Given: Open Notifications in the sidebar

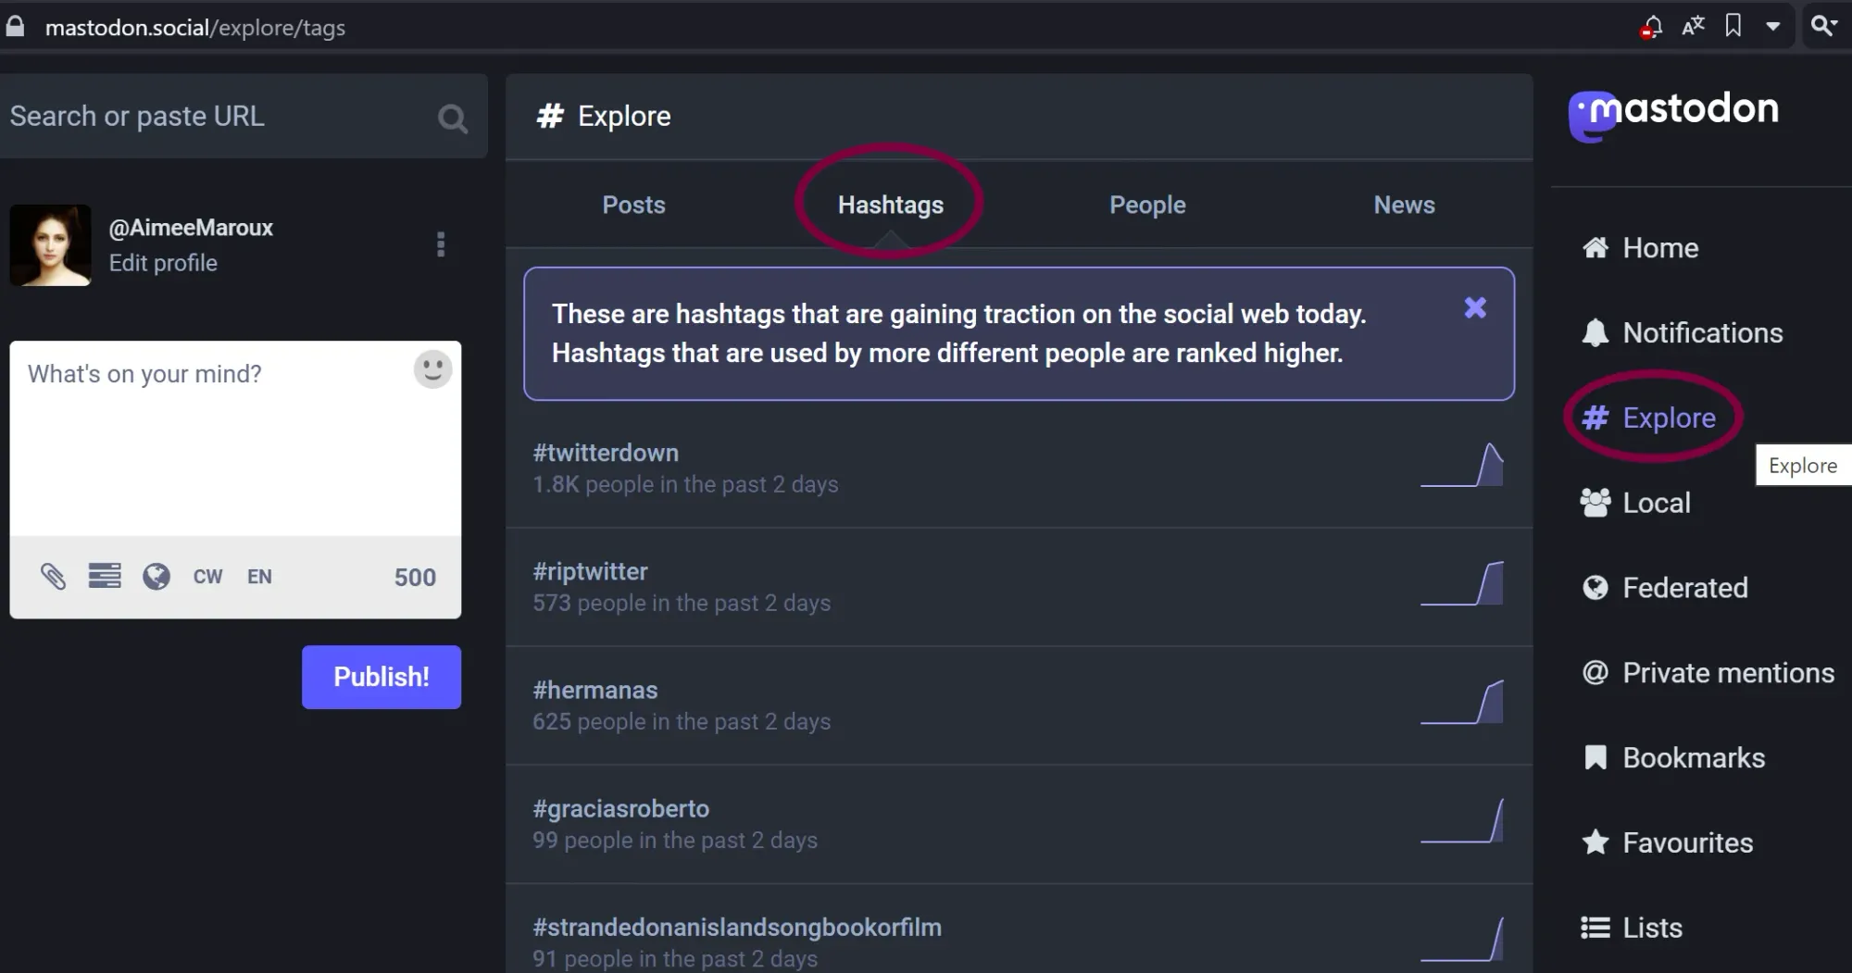Looking at the screenshot, I should (1682, 333).
